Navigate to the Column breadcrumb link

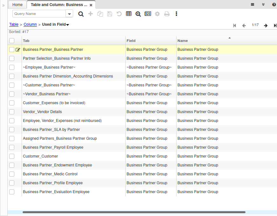(x=30, y=24)
